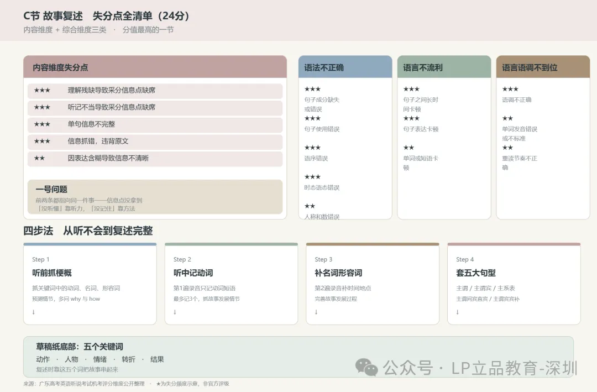The width and height of the screenshot is (597, 392).
Task: Click the row text 信息抓错，违背原文
Action: [98, 142]
